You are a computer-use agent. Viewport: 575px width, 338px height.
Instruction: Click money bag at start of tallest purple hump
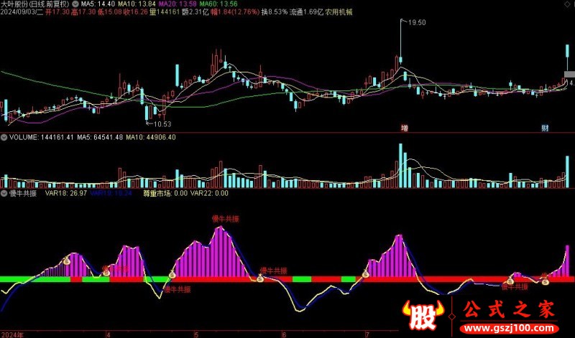[172, 273]
